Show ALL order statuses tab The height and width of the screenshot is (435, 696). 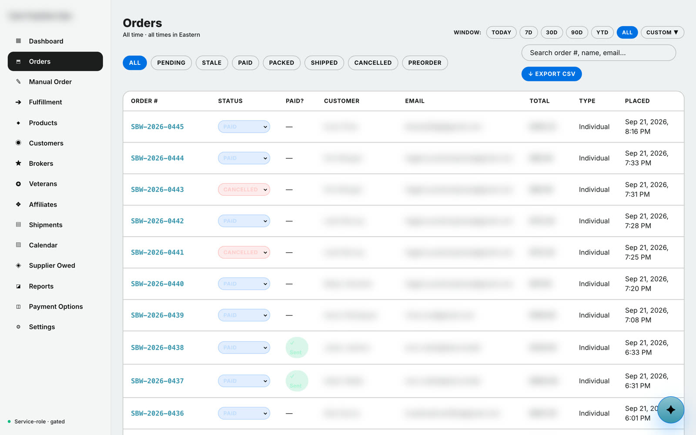(x=135, y=63)
